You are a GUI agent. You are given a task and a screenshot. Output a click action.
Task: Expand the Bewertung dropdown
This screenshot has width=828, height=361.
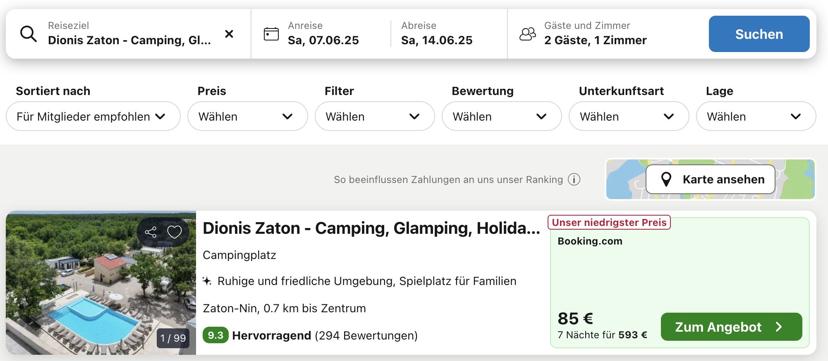coord(501,116)
